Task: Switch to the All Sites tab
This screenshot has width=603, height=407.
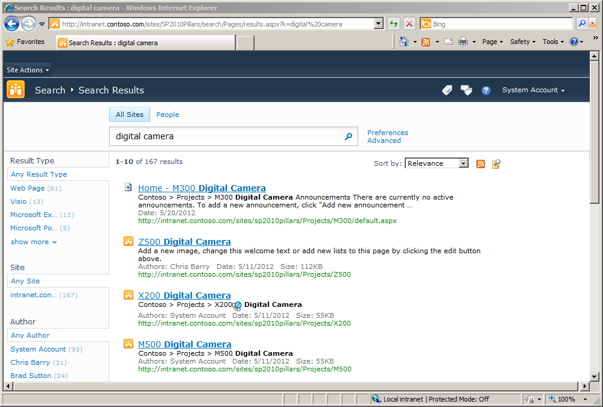Action: pyautogui.click(x=130, y=115)
